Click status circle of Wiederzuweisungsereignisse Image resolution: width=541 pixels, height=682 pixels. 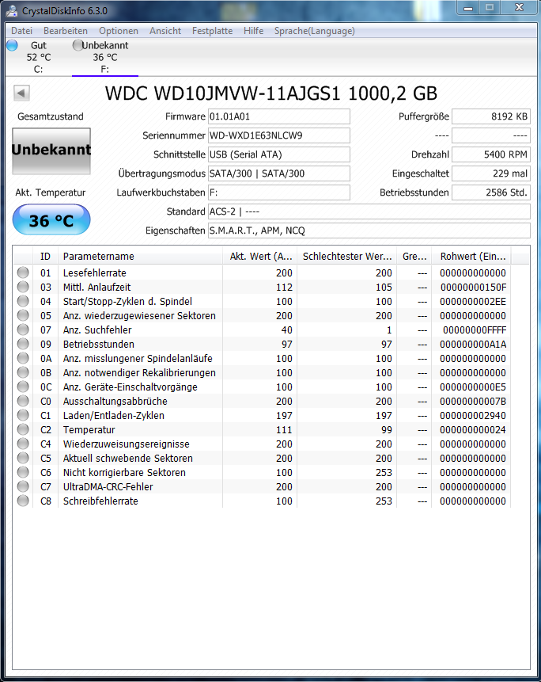tap(23, 444)
